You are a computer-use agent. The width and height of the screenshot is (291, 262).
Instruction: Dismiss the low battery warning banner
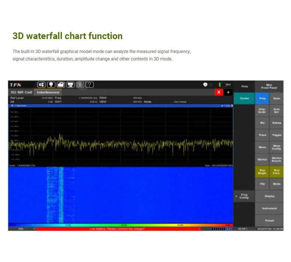(118, 229)
